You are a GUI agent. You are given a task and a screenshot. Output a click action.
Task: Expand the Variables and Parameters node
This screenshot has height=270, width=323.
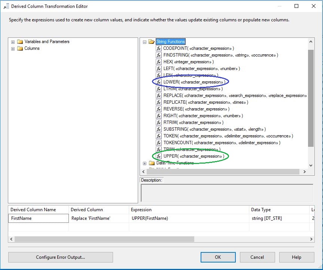click(13, 42)
